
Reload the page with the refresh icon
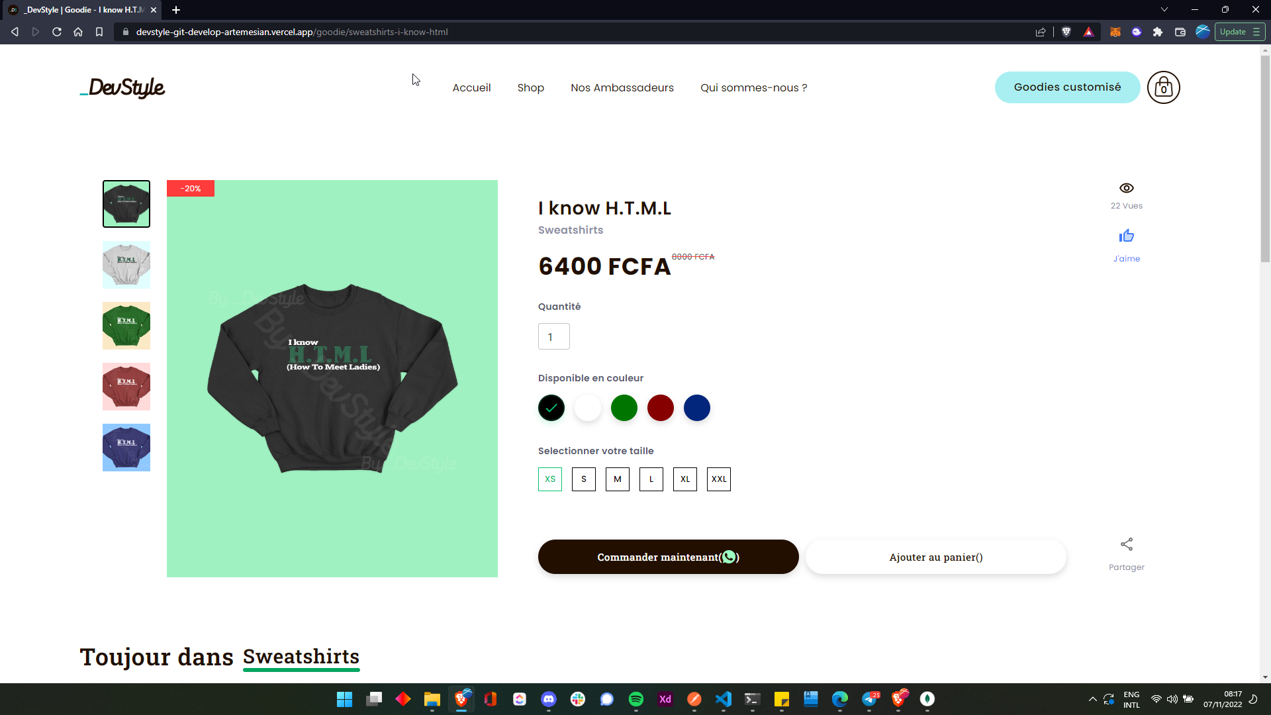point(57,32)
